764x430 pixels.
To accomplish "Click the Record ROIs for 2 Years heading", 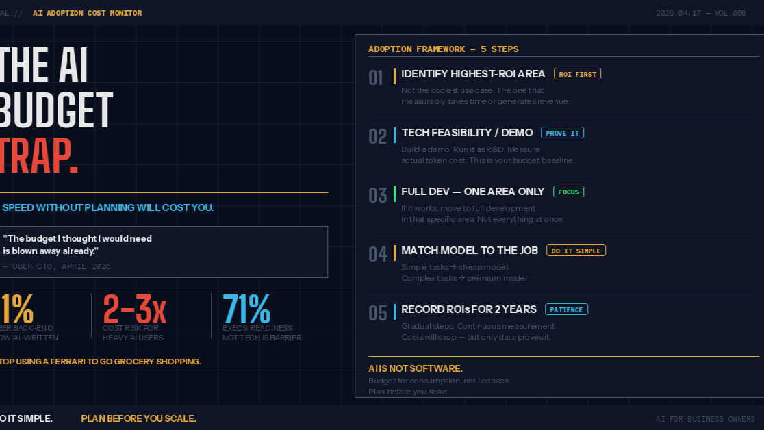I will point(469,309).
